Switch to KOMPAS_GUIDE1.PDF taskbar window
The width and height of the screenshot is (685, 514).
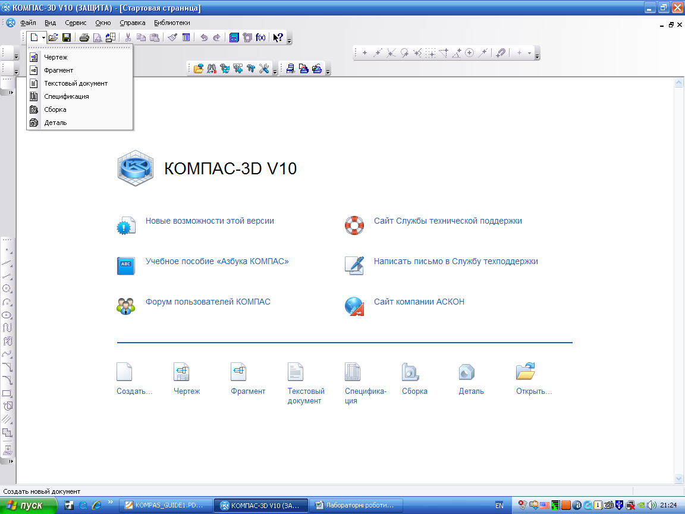pyautogui.click(x=165, y=505)
